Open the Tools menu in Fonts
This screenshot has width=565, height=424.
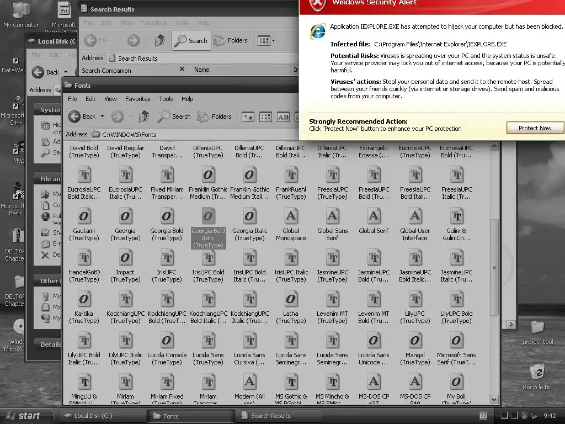[x=166, y=99]
